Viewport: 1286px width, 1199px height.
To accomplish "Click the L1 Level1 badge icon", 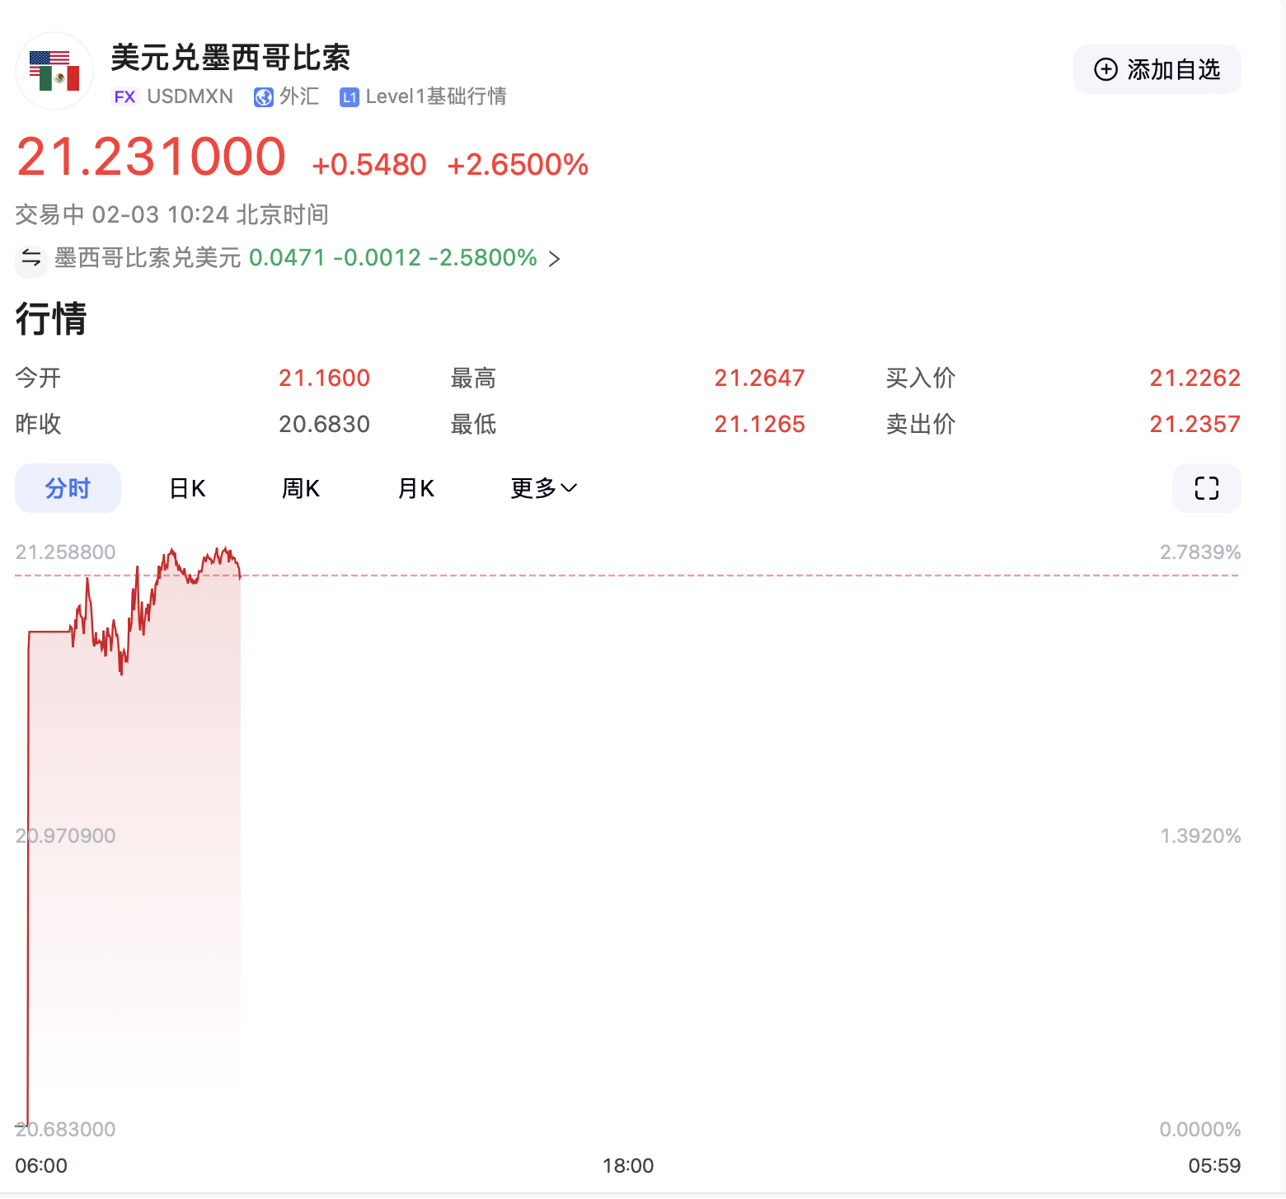I will [x=350, y=97].
